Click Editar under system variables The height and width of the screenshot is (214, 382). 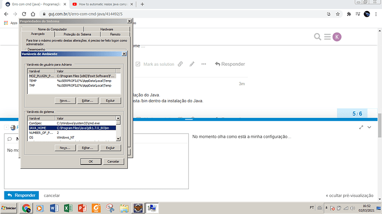tap(87, 148)
